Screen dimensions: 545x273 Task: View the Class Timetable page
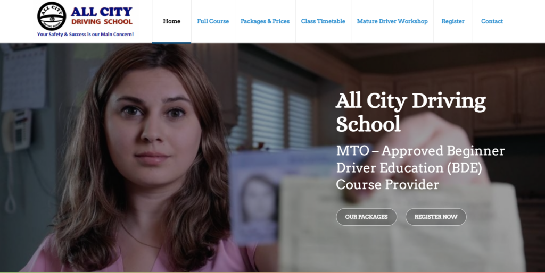click(x=323, y=21)
